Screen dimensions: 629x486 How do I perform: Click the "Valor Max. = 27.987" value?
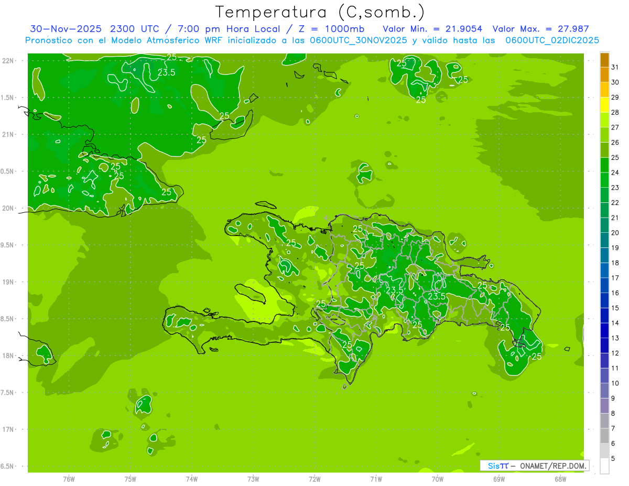[541, 29]
